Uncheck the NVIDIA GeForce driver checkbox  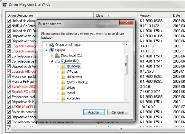coord(9,26)
